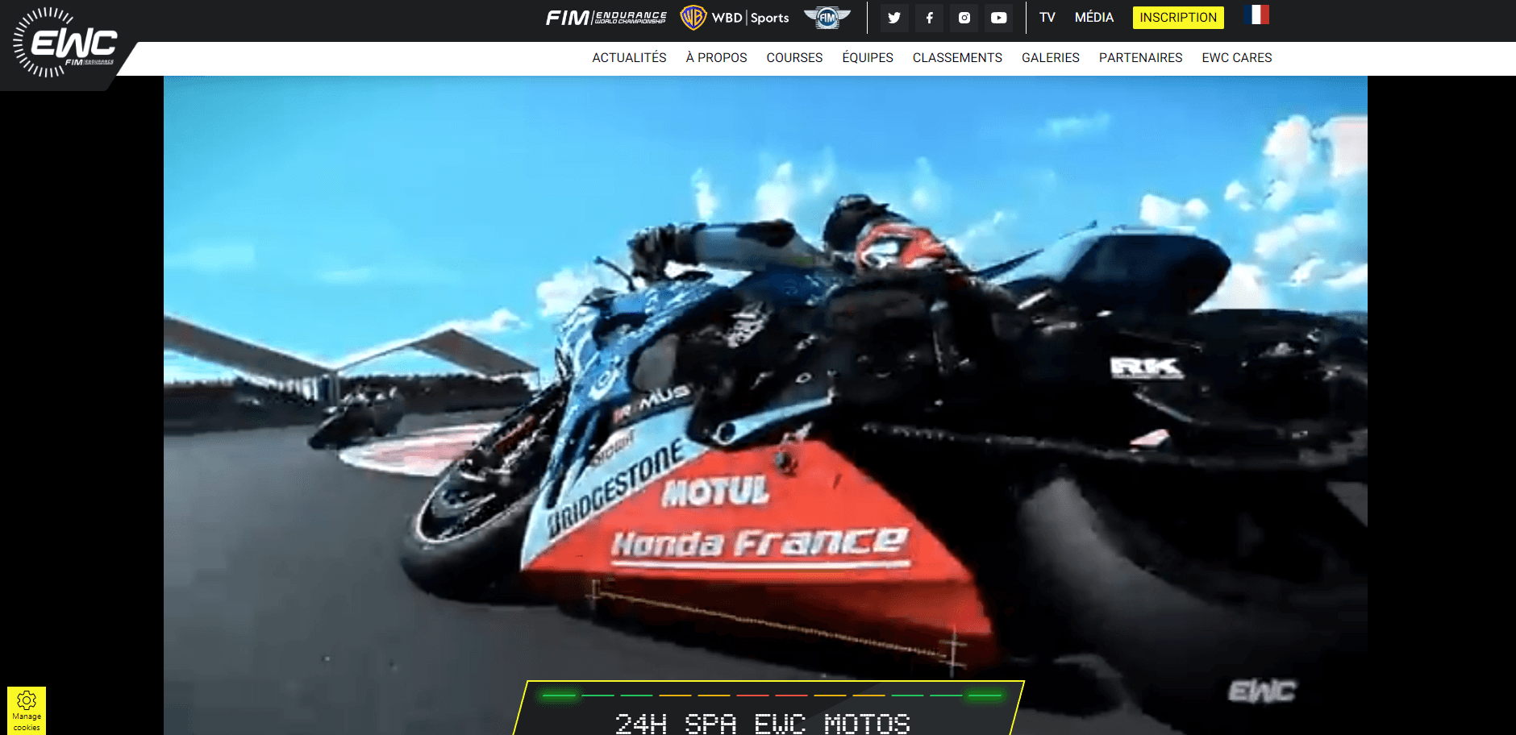The image size is (1516, 735).
Task: Open the Manage cookies gear button
Action: pos(27,710)
